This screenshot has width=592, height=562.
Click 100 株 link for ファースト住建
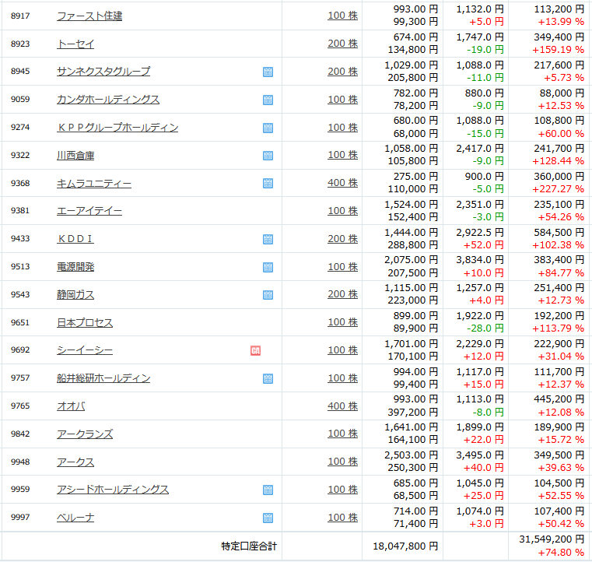tap(342, 16)
